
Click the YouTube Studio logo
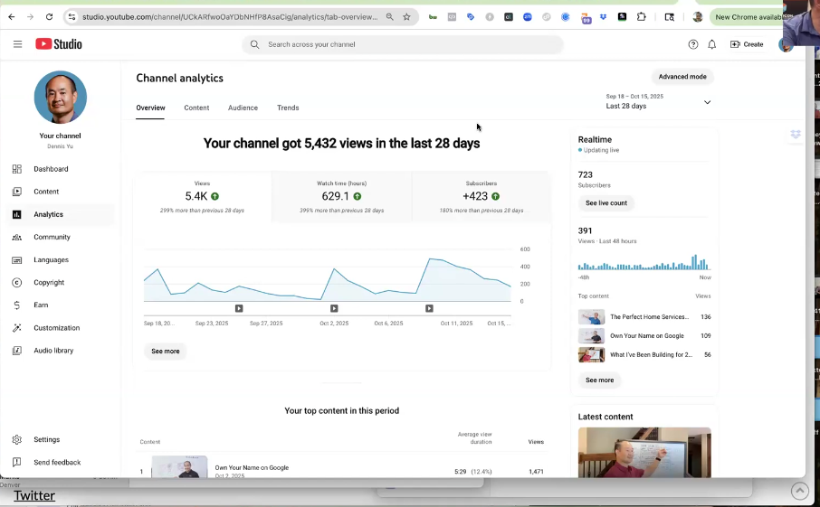click(59, 44)
